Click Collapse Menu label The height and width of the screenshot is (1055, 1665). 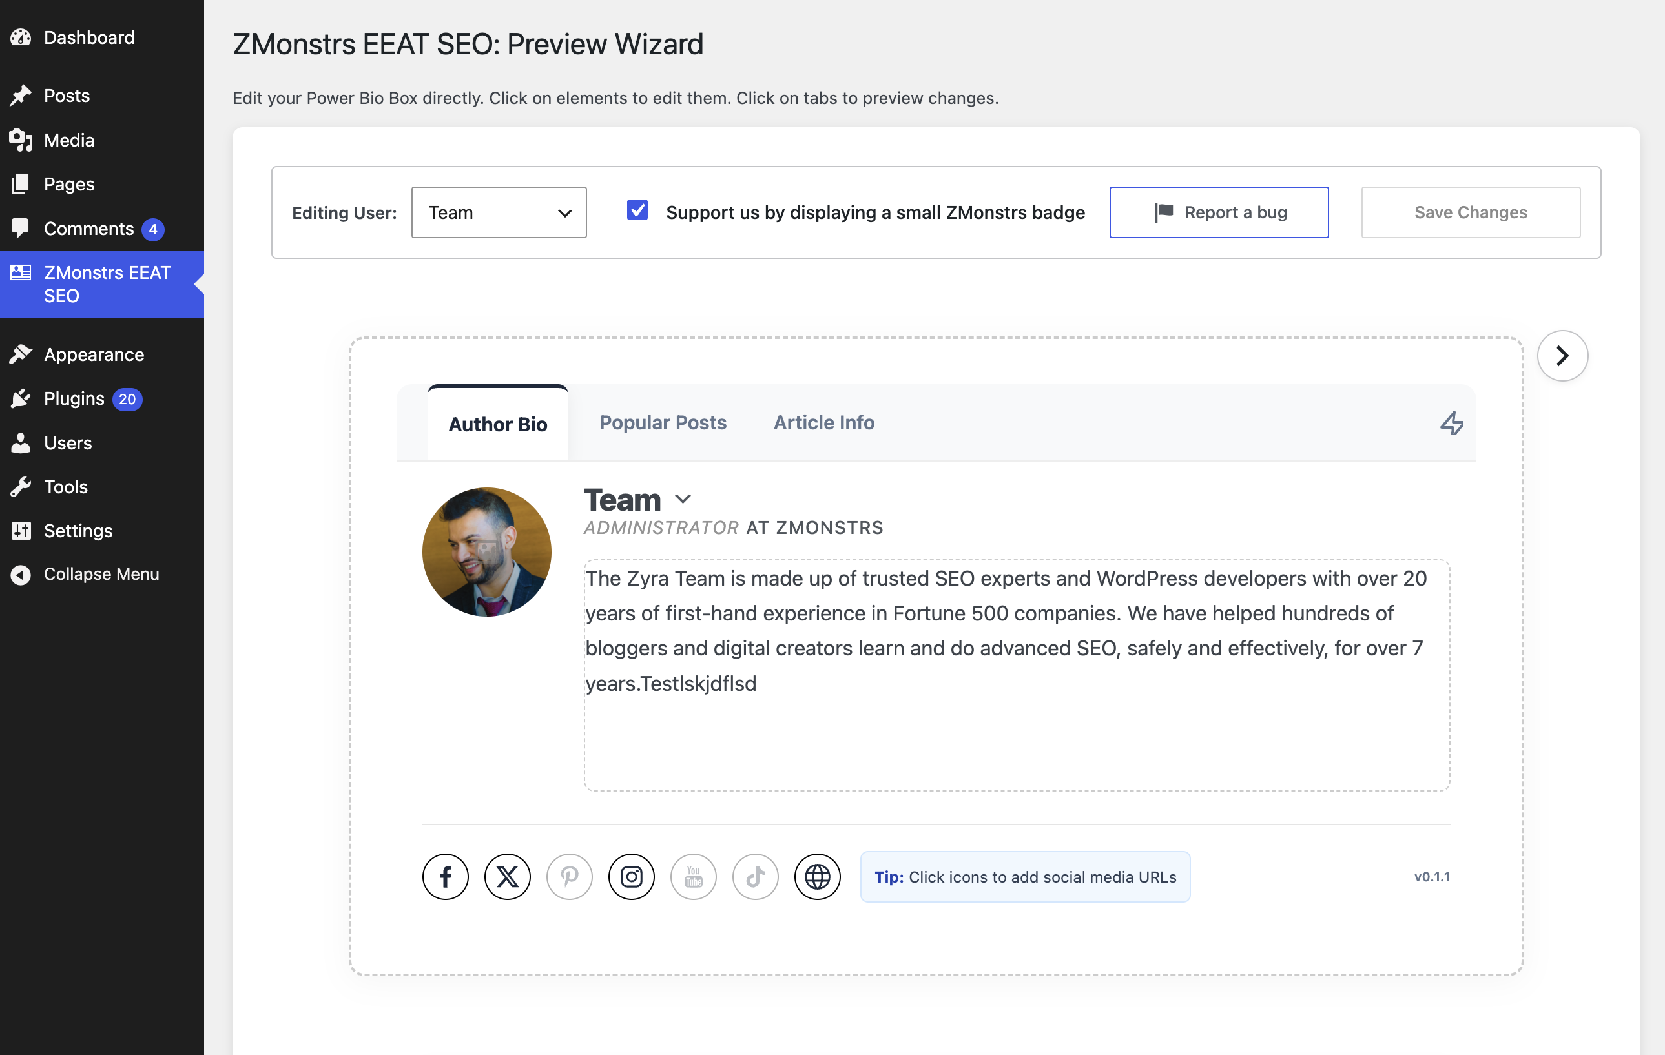(101, 574)
